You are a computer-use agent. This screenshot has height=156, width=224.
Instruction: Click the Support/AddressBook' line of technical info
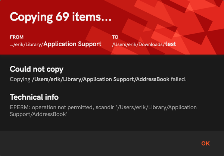(x=38, y=114)
